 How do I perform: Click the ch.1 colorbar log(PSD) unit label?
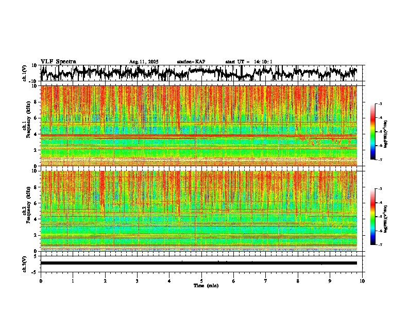(x=386, y=134)
